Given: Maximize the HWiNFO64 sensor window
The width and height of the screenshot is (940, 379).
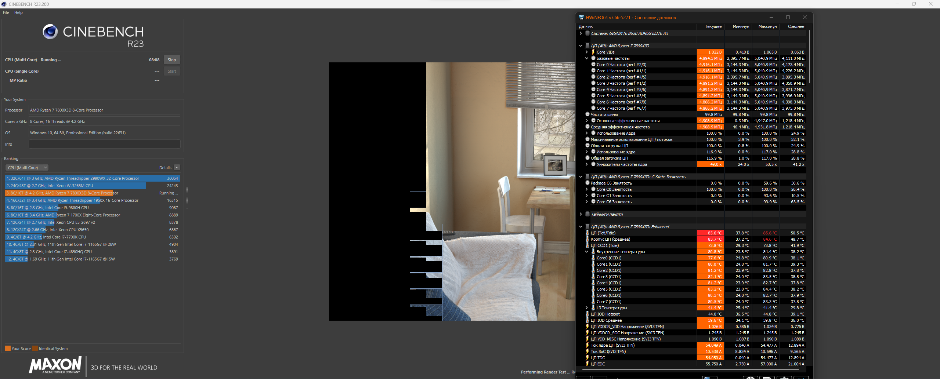Looking at the screenshot, I should 788,17.
